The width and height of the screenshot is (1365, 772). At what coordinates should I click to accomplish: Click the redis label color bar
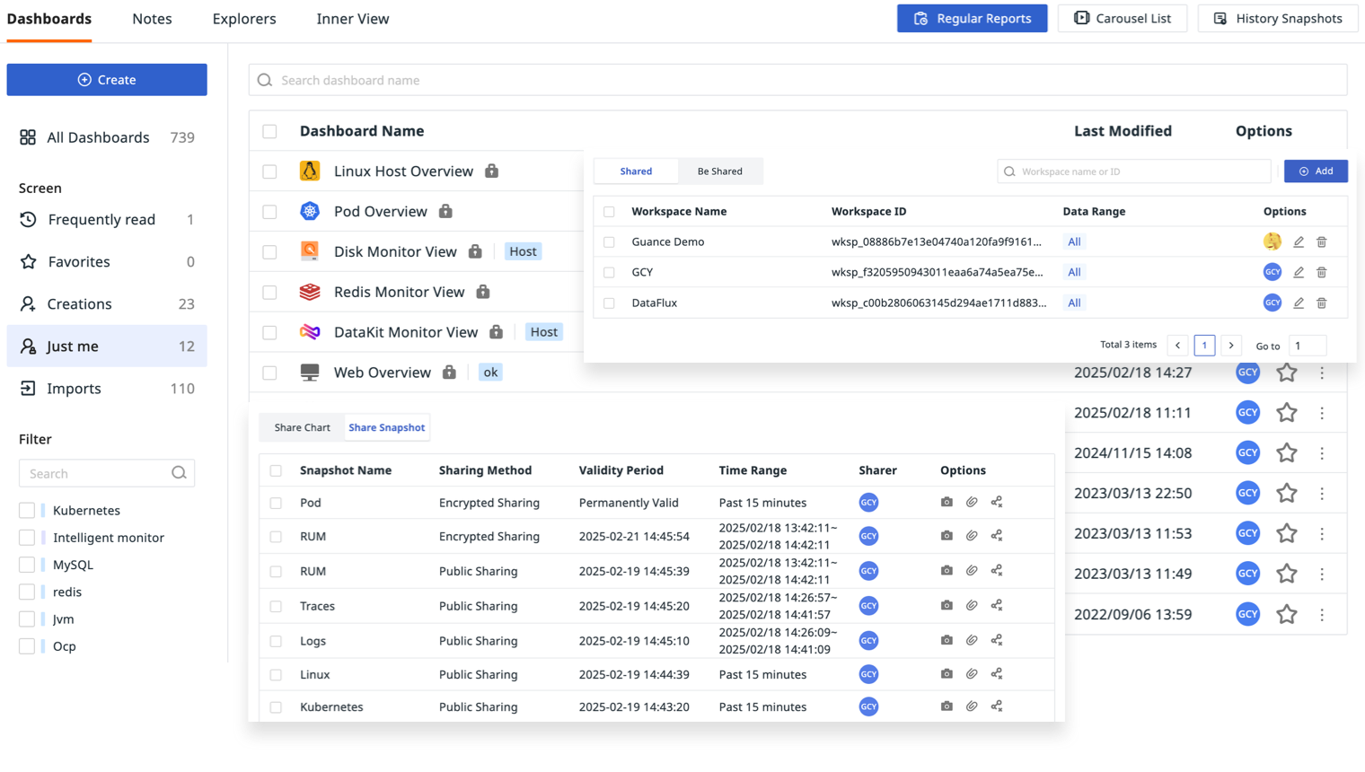43,592
